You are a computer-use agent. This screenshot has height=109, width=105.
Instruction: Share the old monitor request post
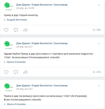pyautogui.click(x=25, y=30)
